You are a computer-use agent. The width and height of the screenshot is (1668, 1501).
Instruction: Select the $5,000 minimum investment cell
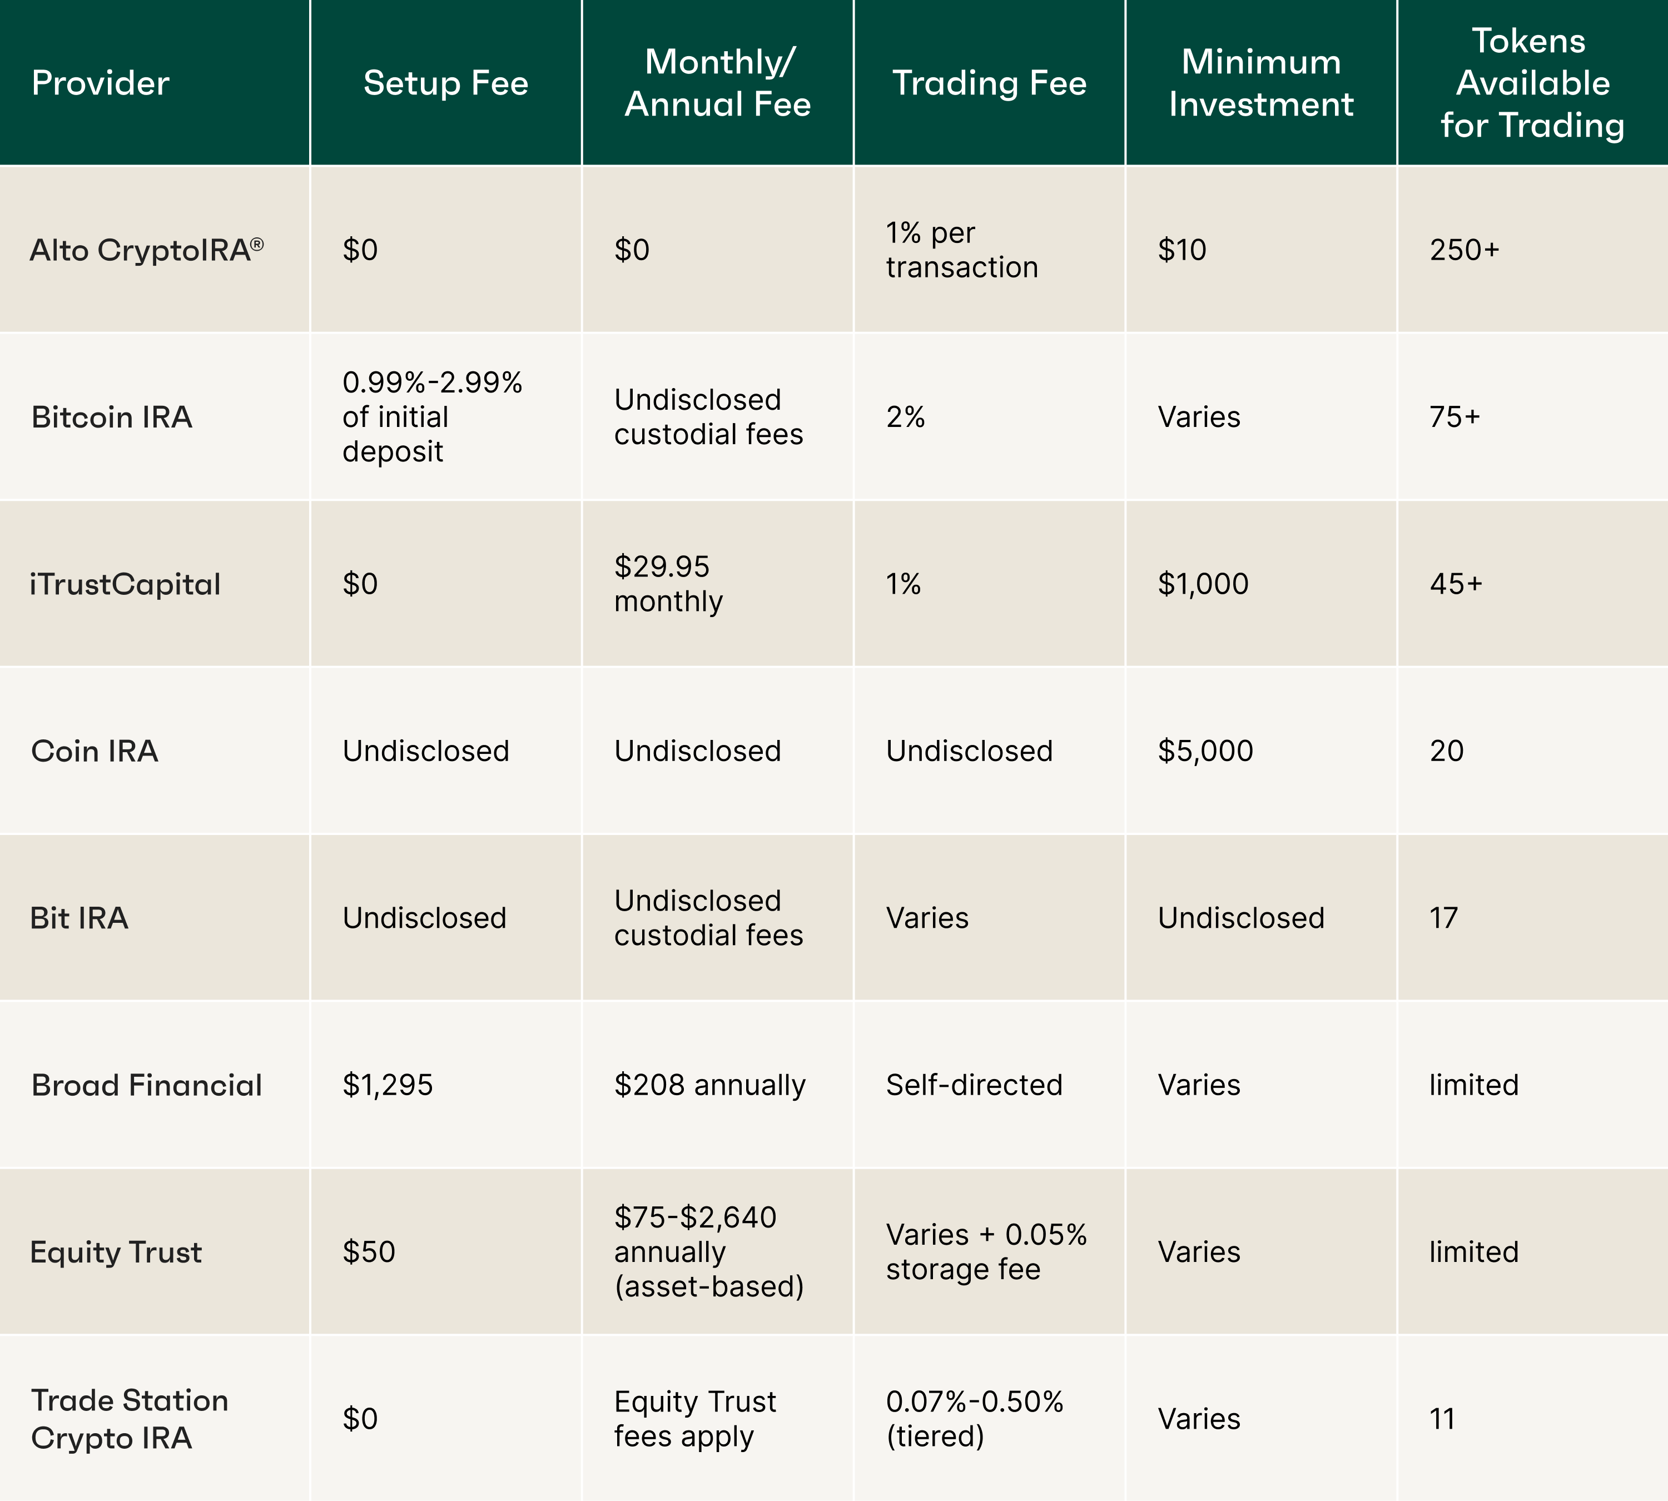(x=1205, y=751)
